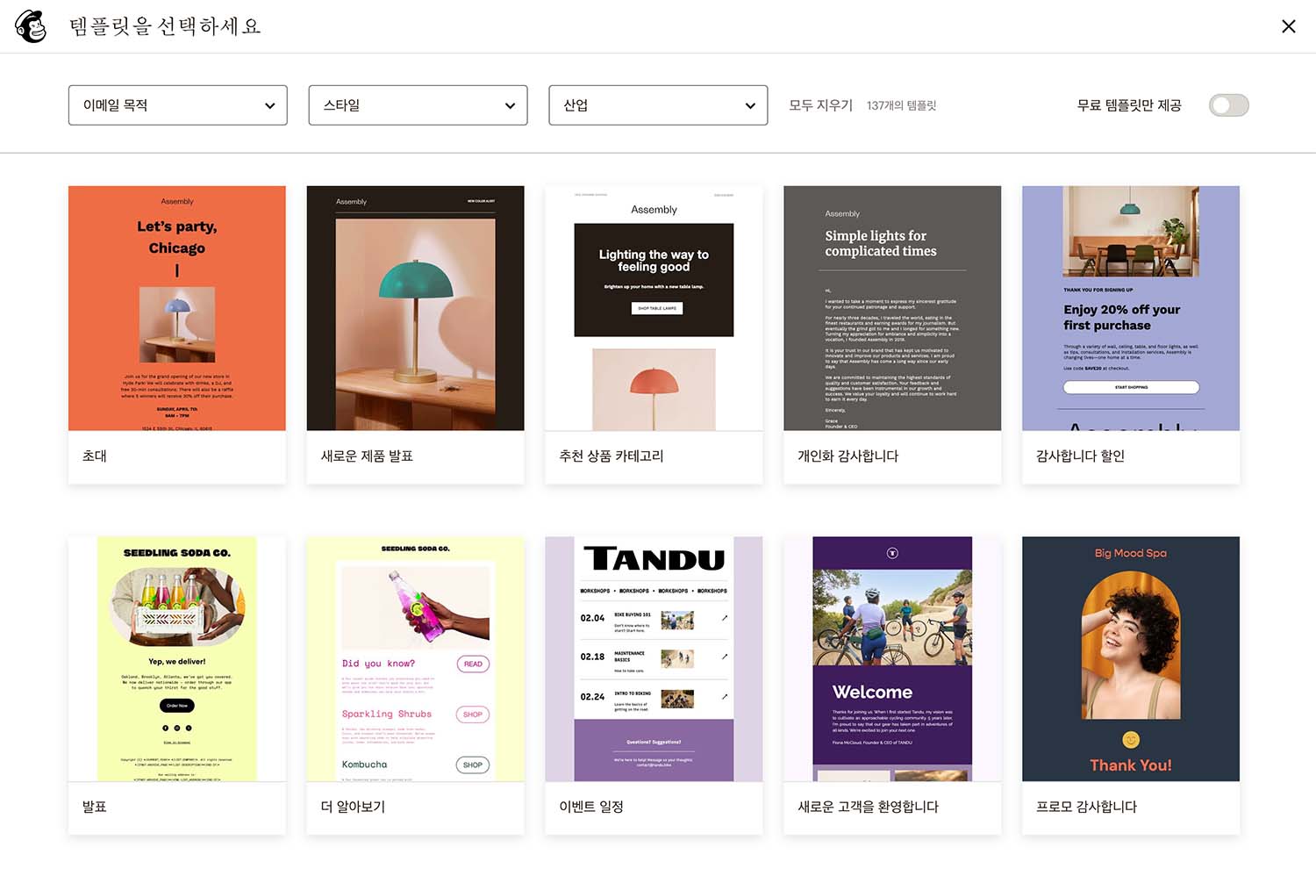Click the 새로운 고객을 환영합니다 label
Image resolution: width=1316 pixels, height=876 pixels.
pyautogui.click(x=868, y=807)
